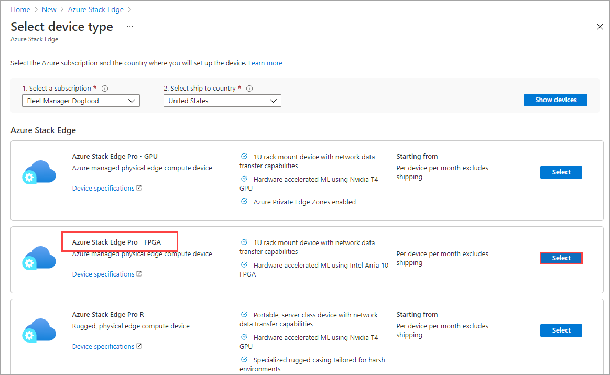Open the United States country dropdown
This screenshot has width=610, height=375.
(x=222, y=100)
